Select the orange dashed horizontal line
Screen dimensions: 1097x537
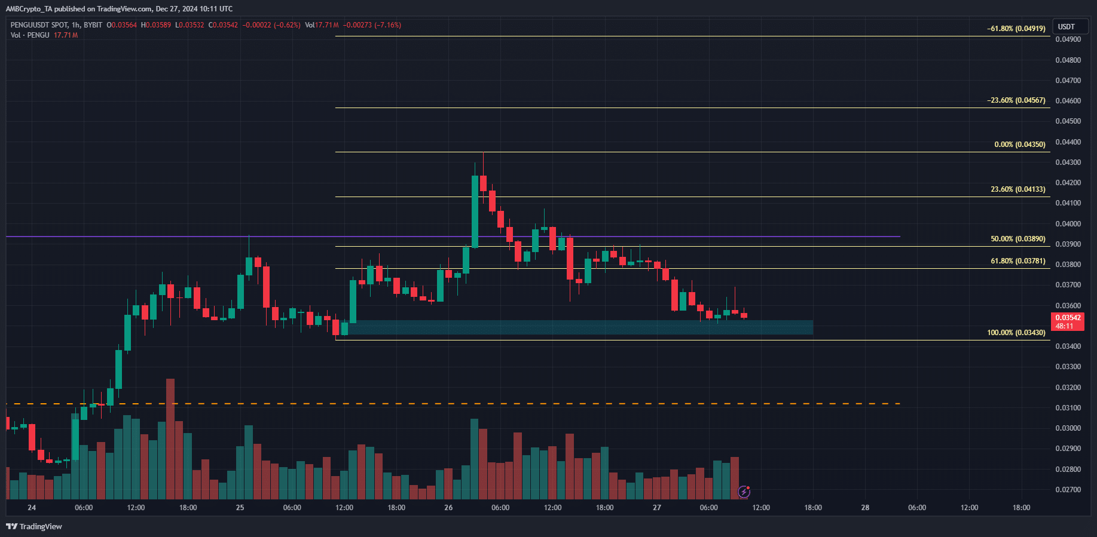point(453,404)
